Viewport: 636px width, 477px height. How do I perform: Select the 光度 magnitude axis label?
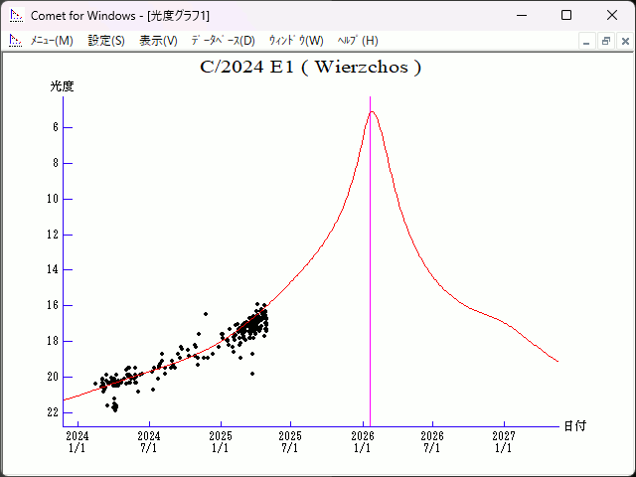tap(63, 86)
